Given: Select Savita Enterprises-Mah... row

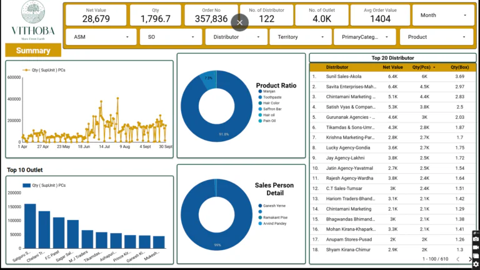Looking at the screenshot, I should pos(392,87).
